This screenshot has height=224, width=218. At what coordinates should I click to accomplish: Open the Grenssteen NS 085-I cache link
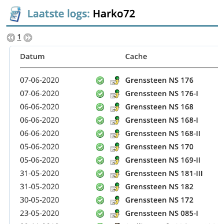[161, 214]
